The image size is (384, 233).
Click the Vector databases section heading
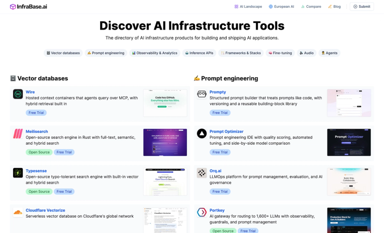pyautogui.click(x=39, y=78)
